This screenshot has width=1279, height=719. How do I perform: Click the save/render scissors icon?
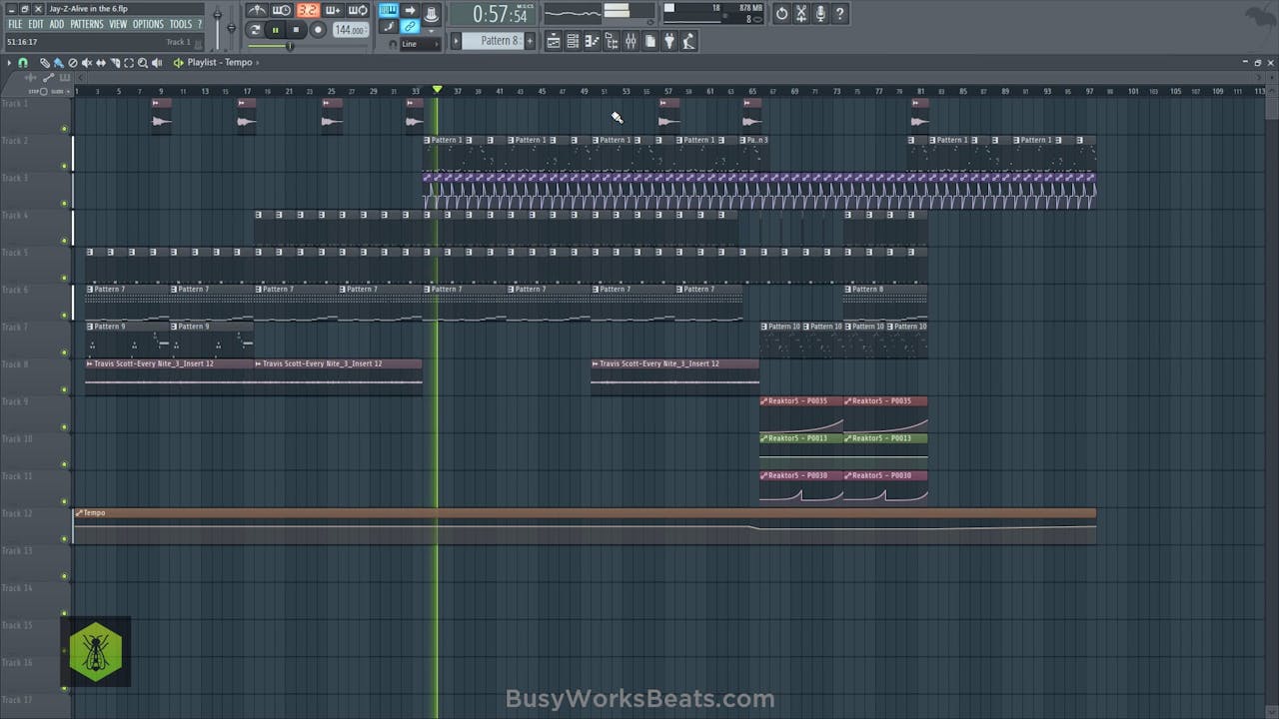(x=800, y=14)
